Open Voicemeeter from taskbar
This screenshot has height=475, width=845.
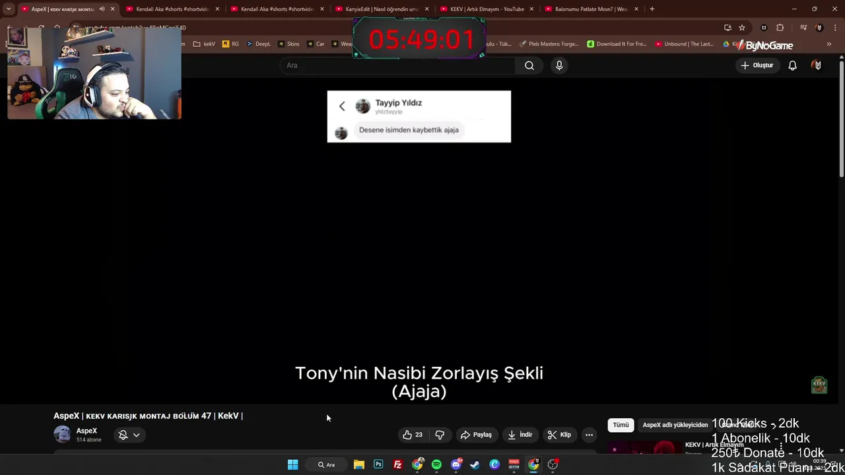[x=514, y=464]
